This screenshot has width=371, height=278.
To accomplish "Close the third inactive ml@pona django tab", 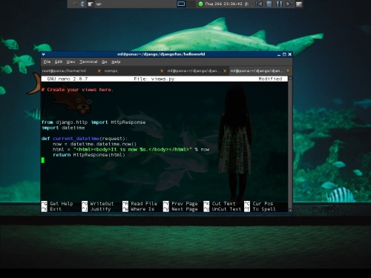I will (225, 71).
